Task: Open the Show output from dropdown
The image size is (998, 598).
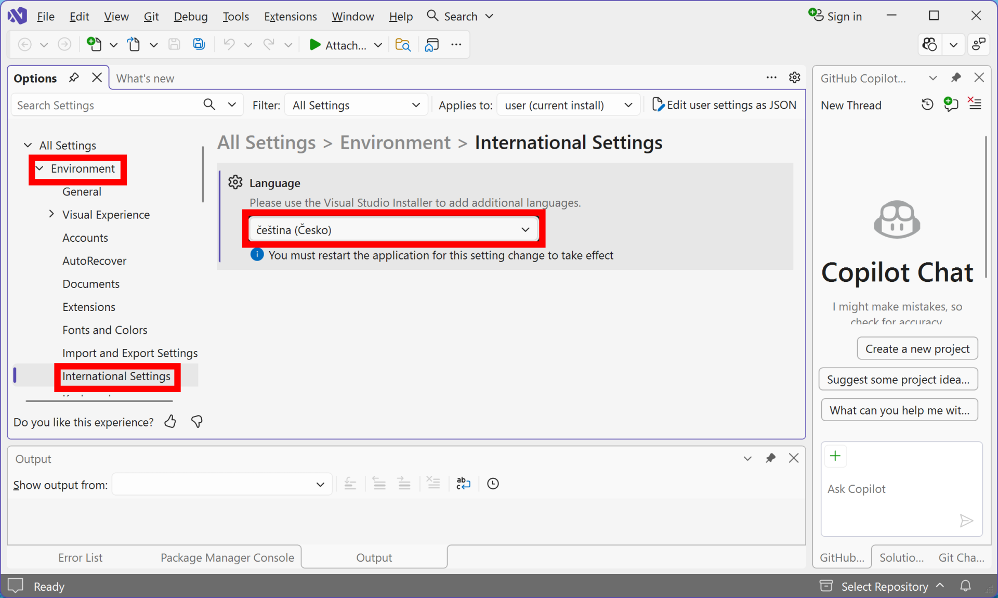Action: point(222,484)
